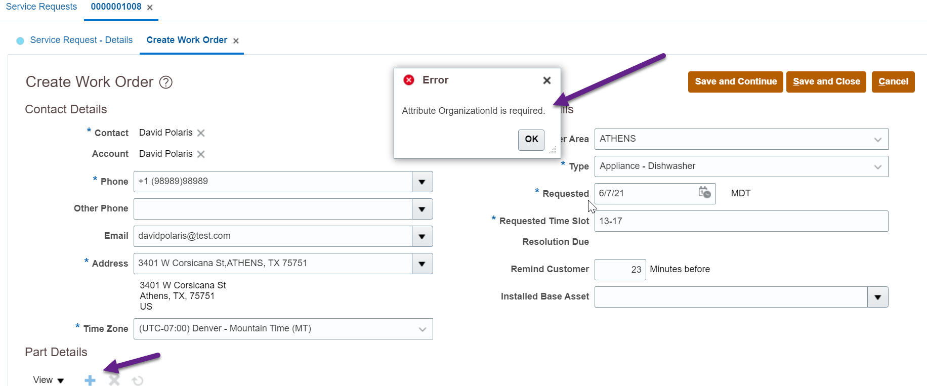Open the View menu in Part Details
927x386 pixels.
pyautogui.click(x=49, y=380)
